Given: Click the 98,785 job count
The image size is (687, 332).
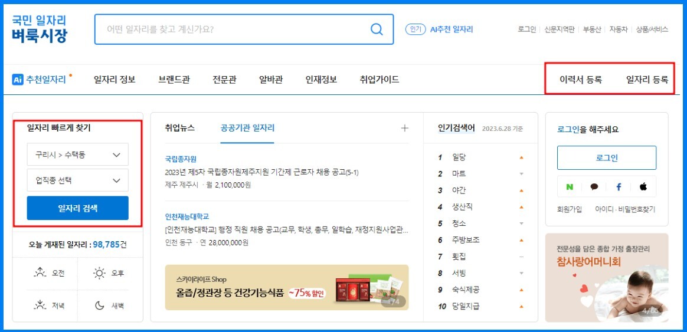Looking at the screenshot, I should (x=106, y=244).
